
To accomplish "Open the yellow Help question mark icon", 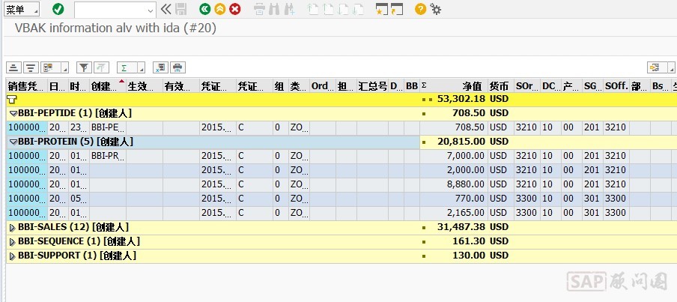I will point(420,9).
